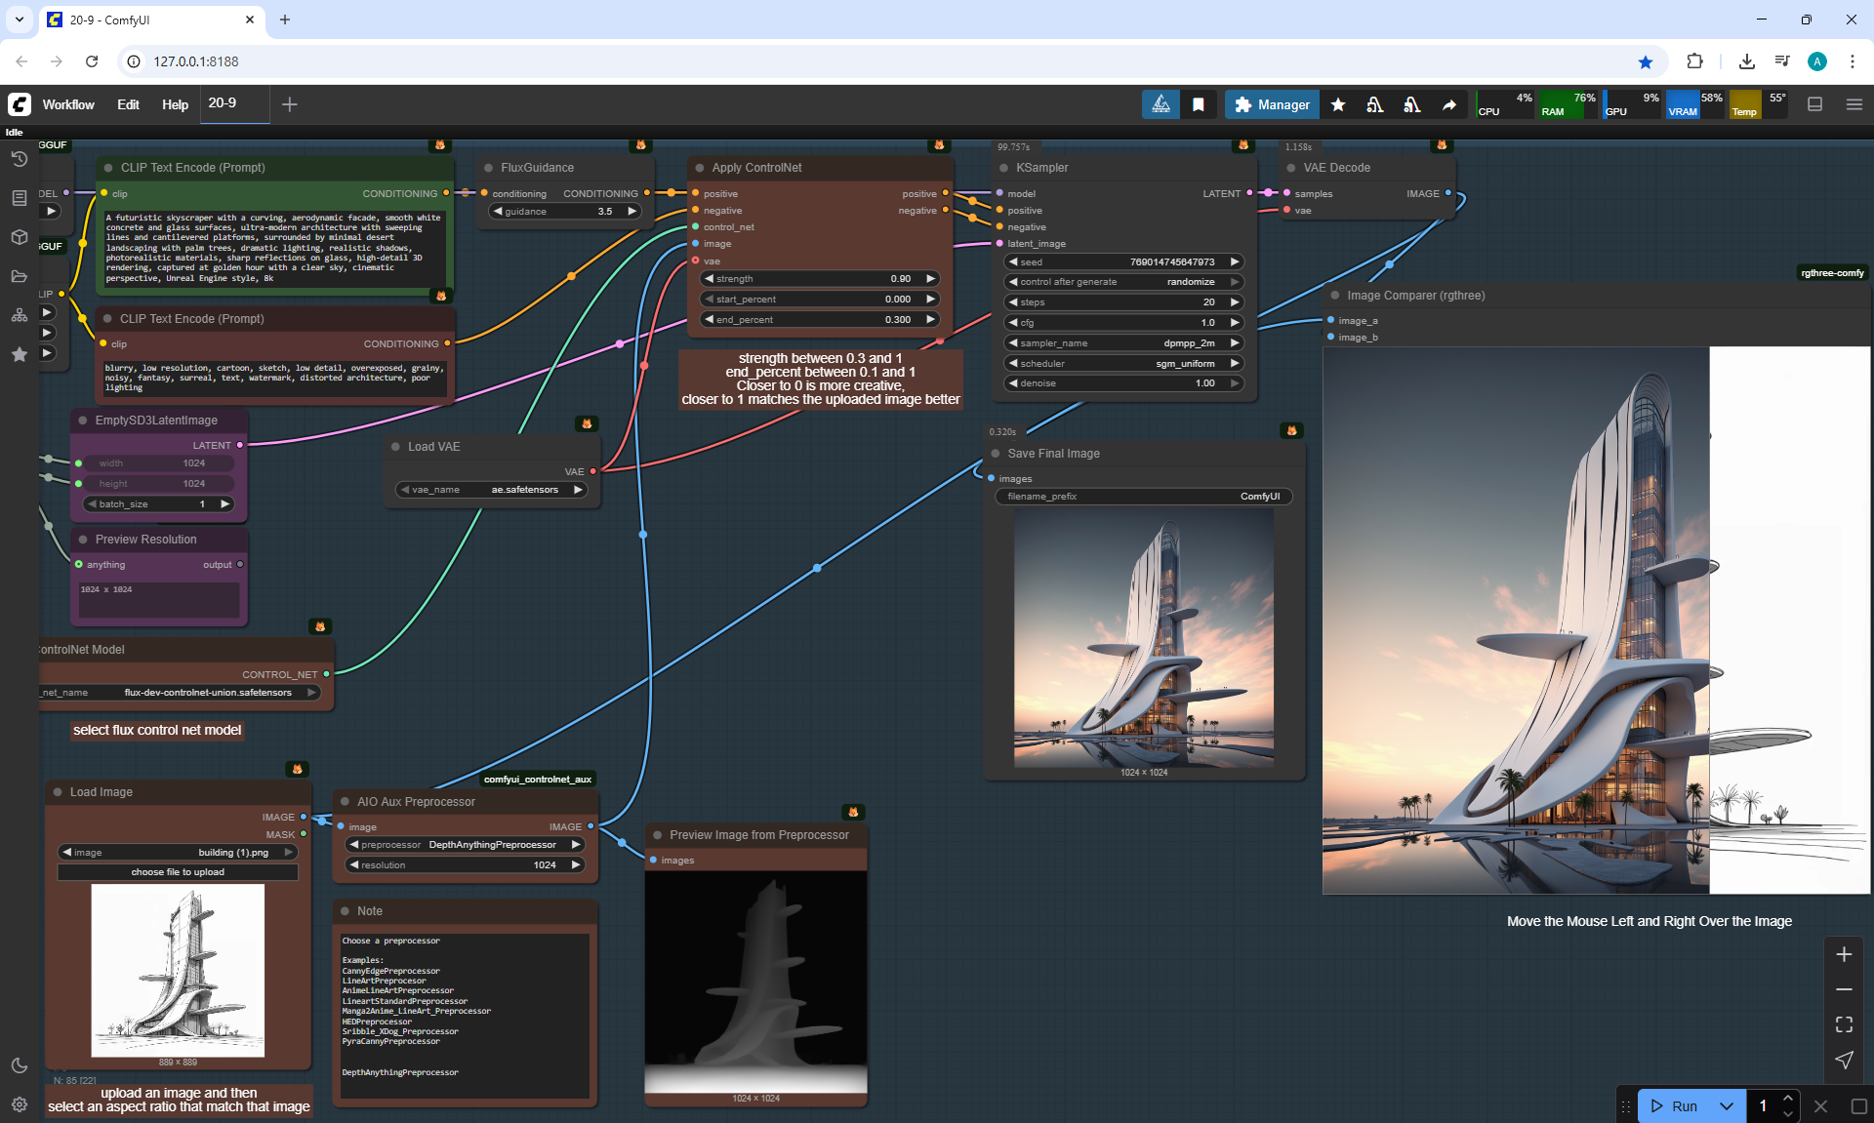Click the Save Final Image output thumbnail
This screenshot has width=1874, height=1123.
[x=1144, y=638]
